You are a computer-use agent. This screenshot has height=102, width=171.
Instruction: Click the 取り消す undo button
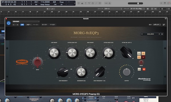[44, 25]
